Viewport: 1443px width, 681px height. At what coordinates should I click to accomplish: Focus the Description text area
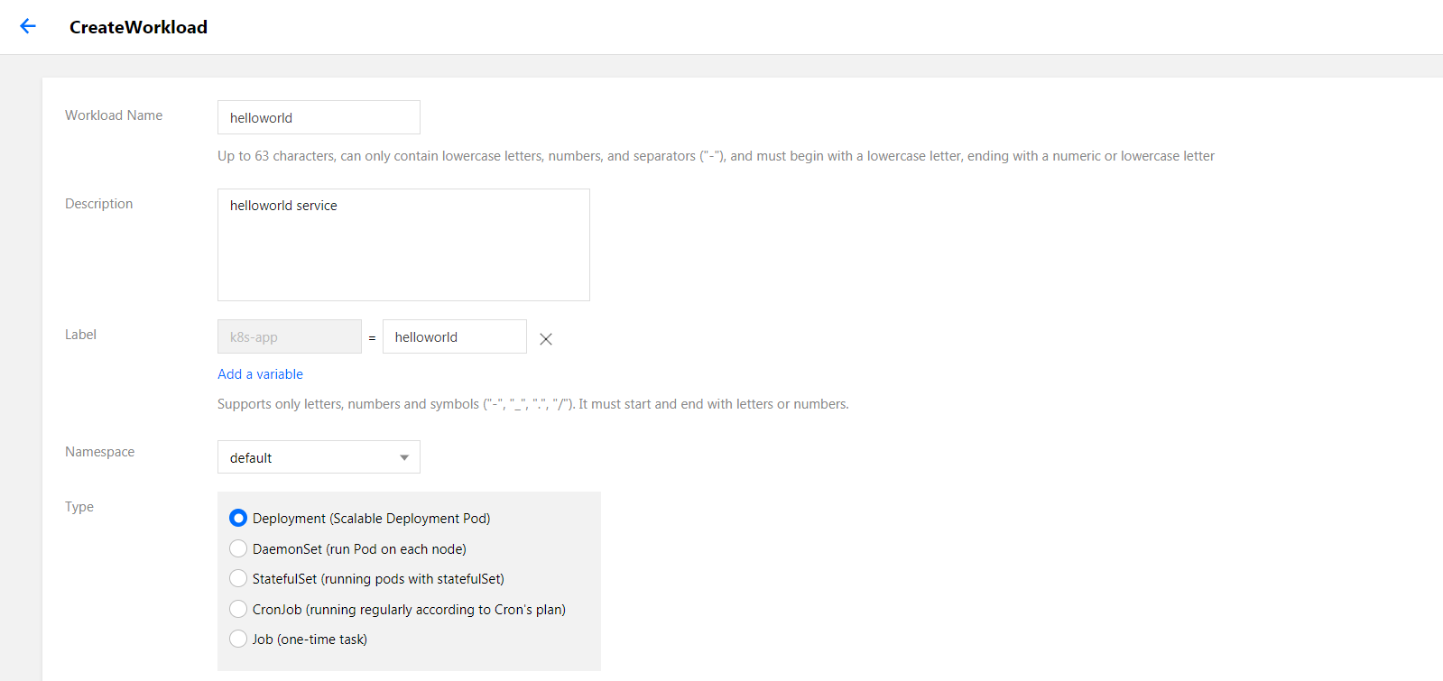click(403, 244)
